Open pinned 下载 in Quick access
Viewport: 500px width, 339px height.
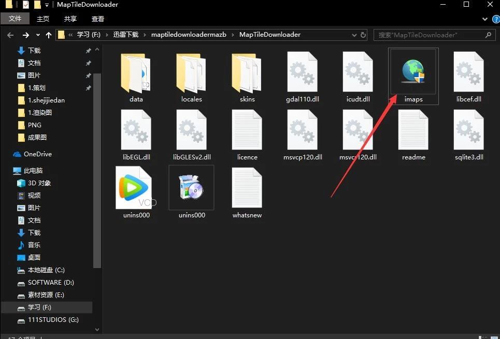[34, 50]
